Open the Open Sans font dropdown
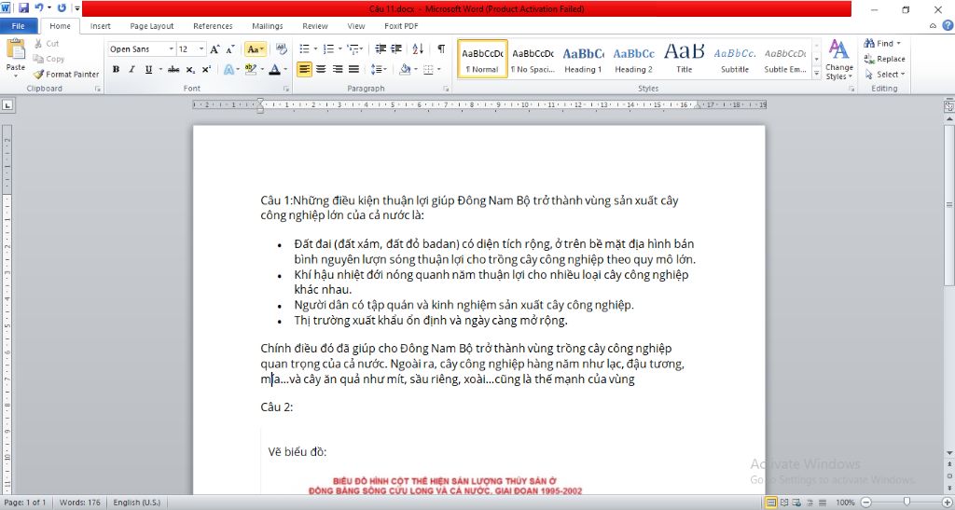The width and height of the screenshot is (955, 510). coord(172,49)
